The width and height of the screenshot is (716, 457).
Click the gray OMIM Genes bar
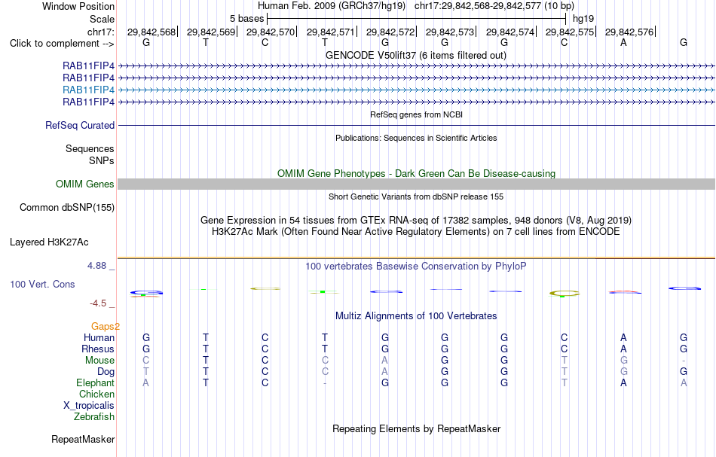pyautogui.click(x=416, y=184)
